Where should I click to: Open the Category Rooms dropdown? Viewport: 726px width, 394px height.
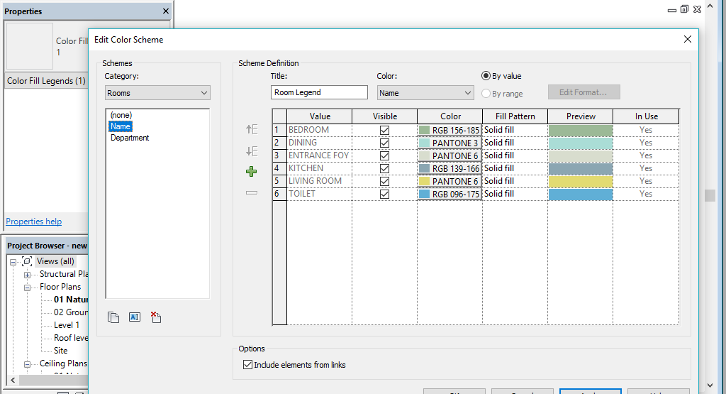[x=157, y=93]
